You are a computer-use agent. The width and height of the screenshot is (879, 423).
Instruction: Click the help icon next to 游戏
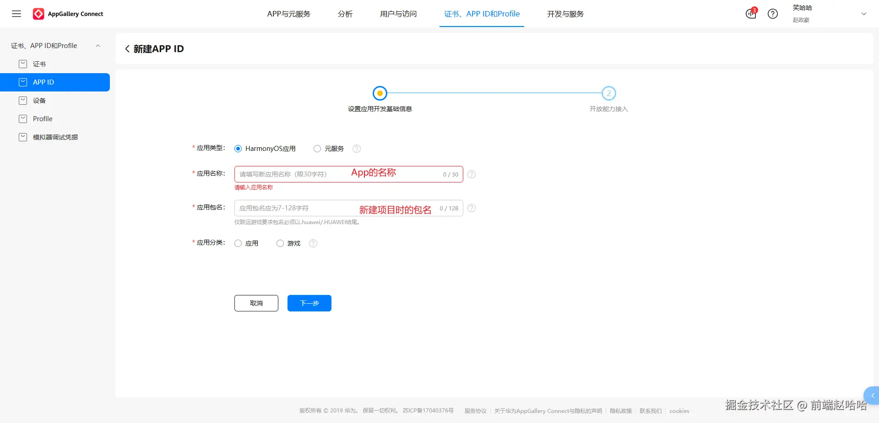tap(313, 243)
